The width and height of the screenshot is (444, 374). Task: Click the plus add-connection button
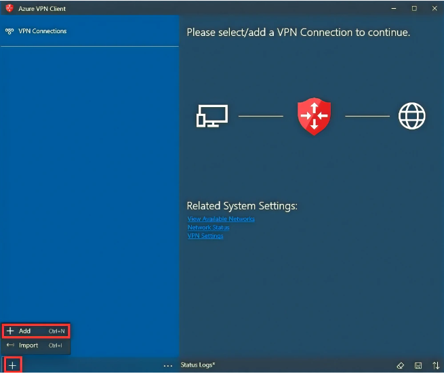(12, 365)
